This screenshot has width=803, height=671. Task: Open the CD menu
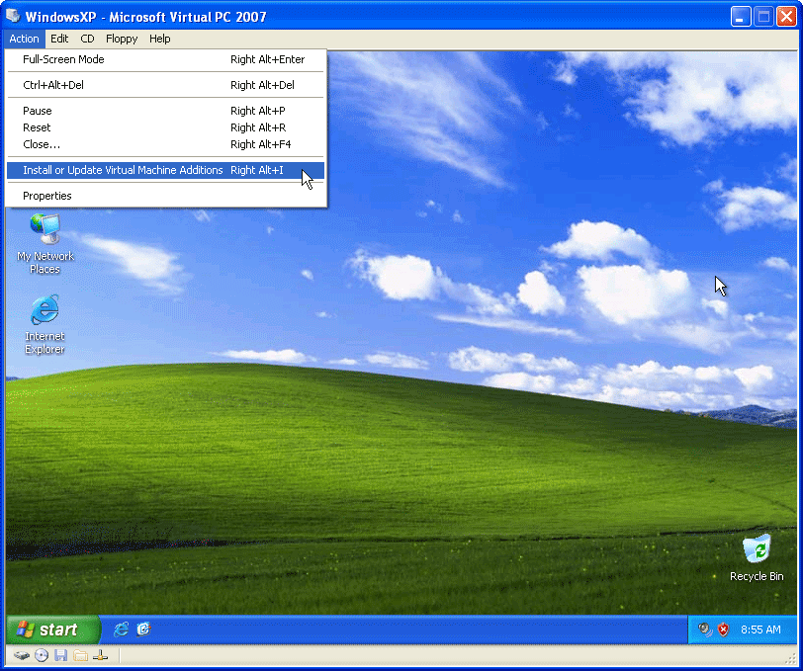click(88, 39)
